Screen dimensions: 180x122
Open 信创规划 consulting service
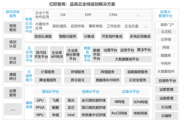tap(13, 28)
